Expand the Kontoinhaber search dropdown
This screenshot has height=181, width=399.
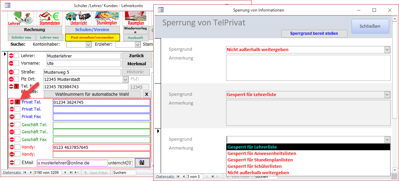88,44
